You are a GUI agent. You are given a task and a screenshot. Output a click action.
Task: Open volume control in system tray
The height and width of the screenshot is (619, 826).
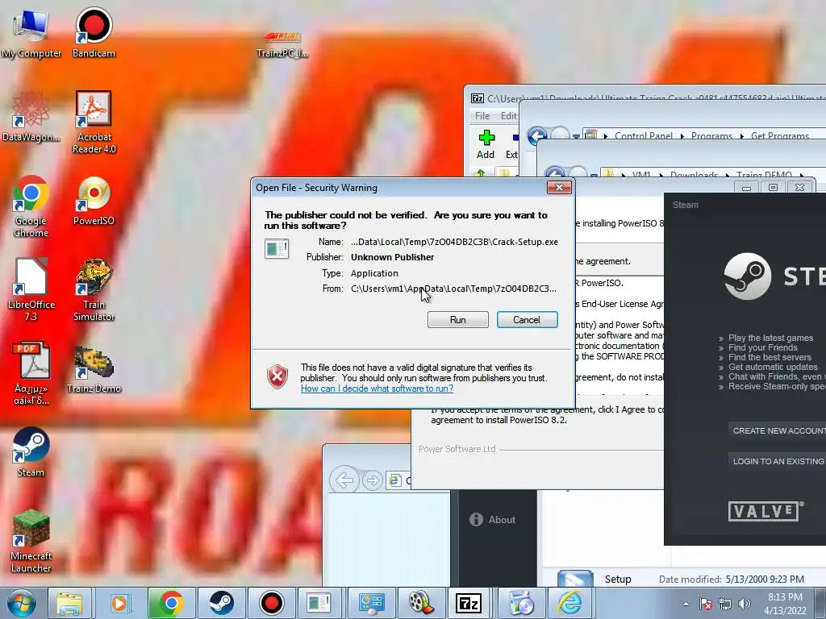[744, 604]
